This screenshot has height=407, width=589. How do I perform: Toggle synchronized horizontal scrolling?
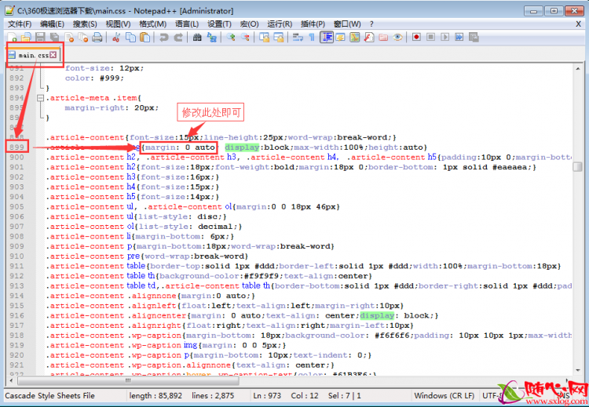[278, 37]
